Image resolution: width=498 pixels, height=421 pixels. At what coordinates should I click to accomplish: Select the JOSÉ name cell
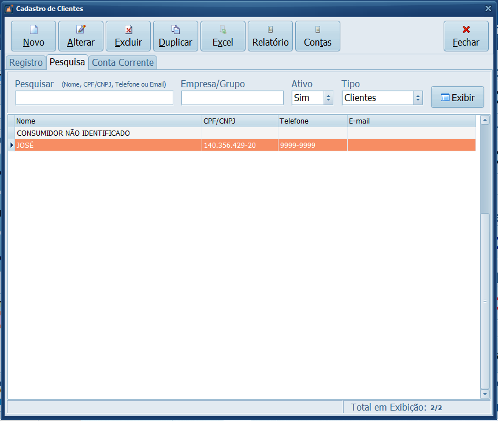108,145
